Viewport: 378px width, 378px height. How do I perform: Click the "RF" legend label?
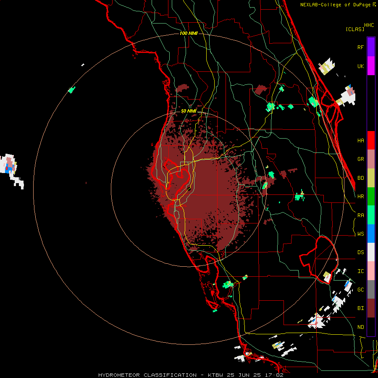(x=361, y=47)
